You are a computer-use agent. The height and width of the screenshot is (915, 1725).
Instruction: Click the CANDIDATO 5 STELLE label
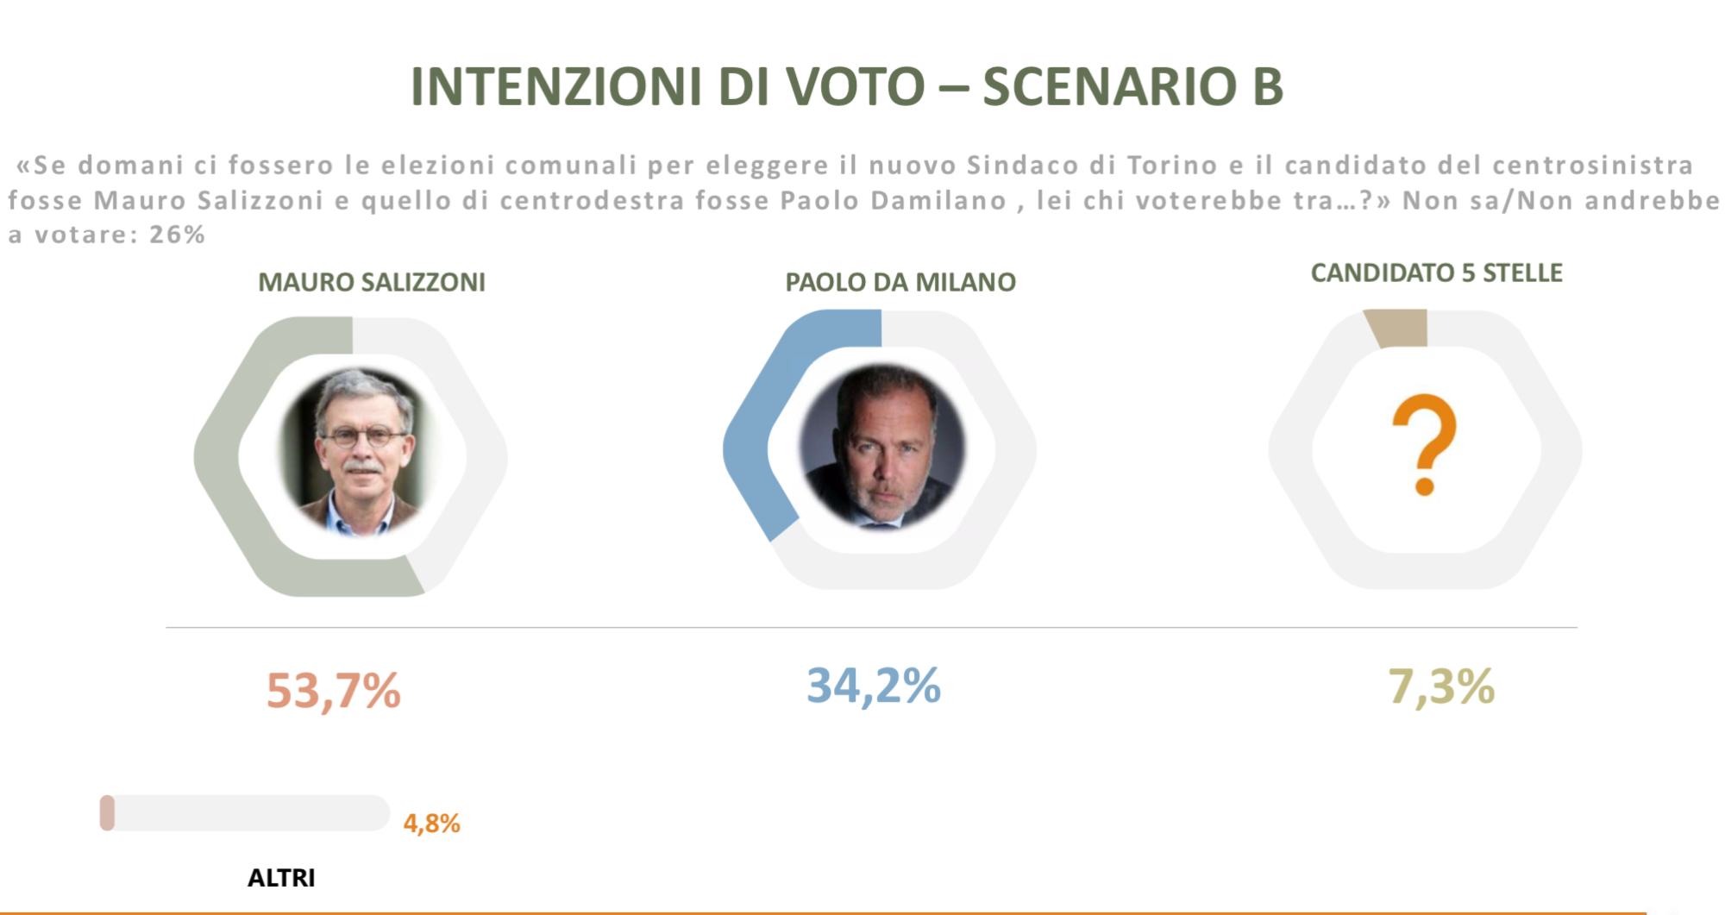1436,273
